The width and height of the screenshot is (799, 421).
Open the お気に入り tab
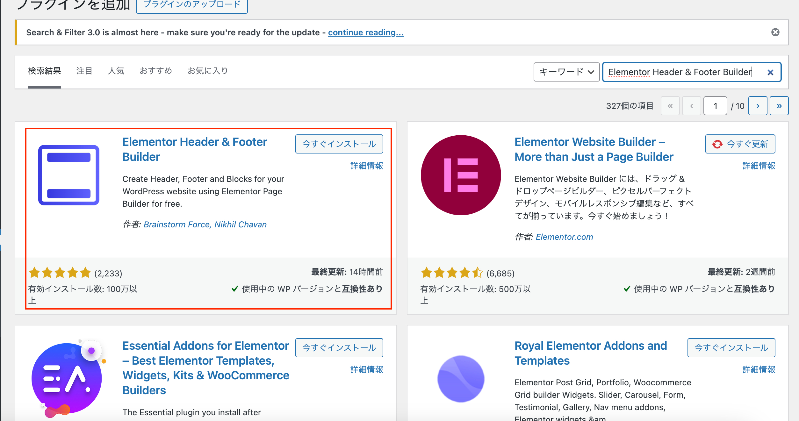[208, 71]
